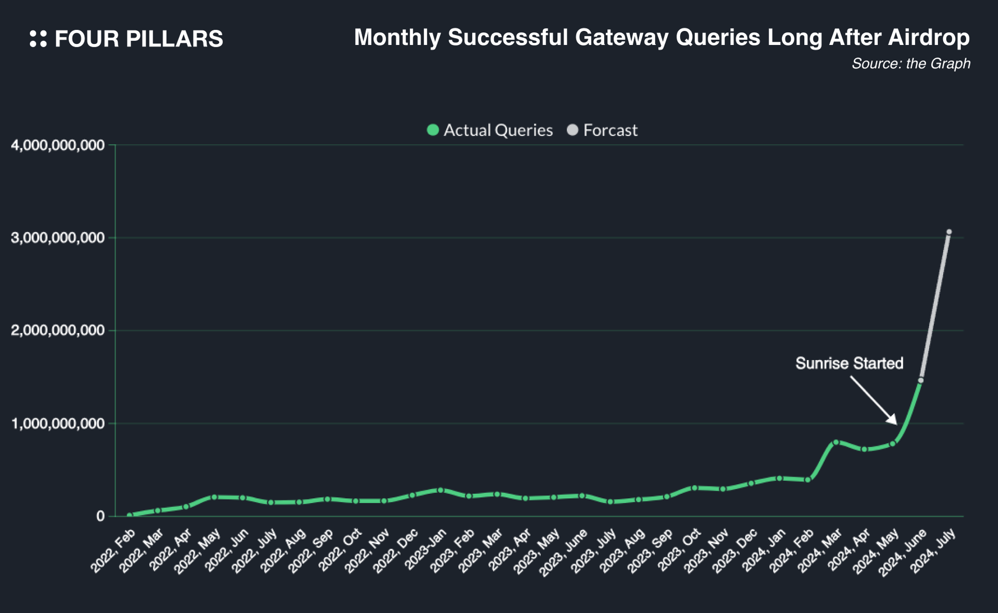The height and width of the screenshot is (613, 998).
Task: Select the 2024, Apr data point
Action: [x=864, y=449]
